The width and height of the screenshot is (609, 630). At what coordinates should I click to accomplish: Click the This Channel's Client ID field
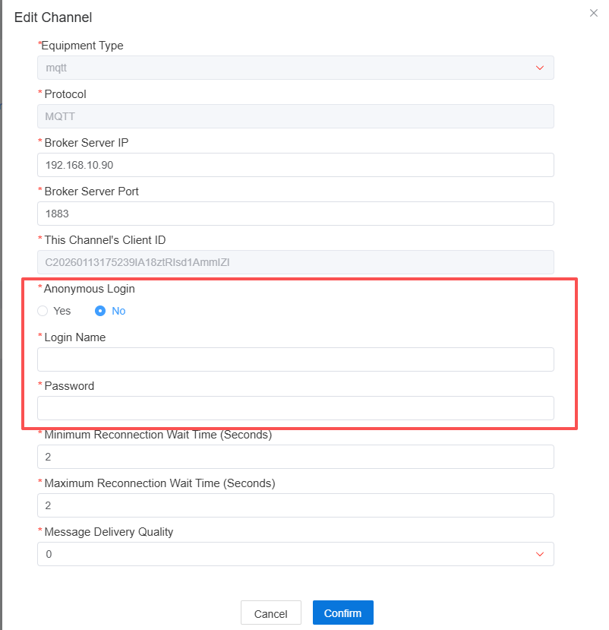295,262
